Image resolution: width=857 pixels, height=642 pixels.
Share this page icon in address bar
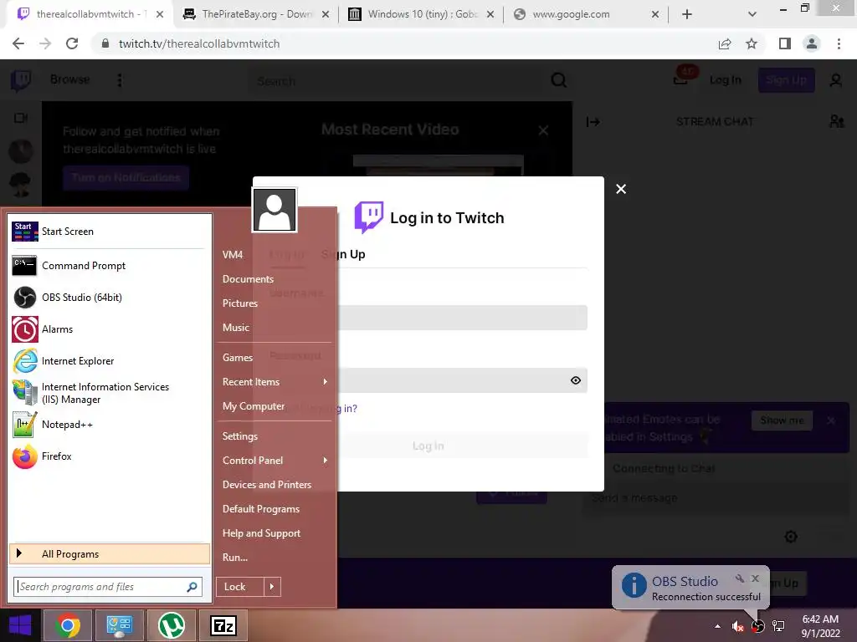click(x=725, y=43)
